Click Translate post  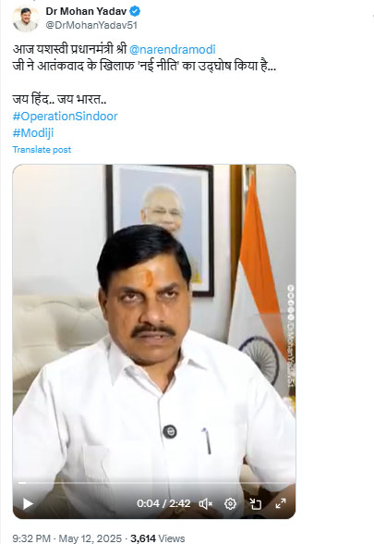click(x=42, y=150)
